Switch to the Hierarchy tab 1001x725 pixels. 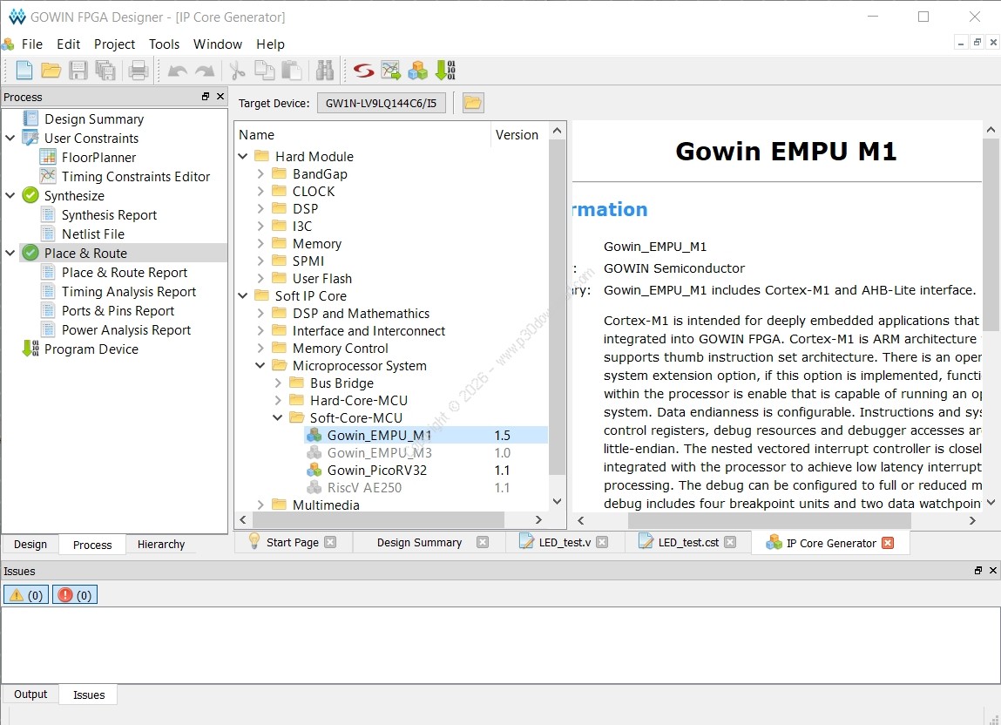(161, 545)
